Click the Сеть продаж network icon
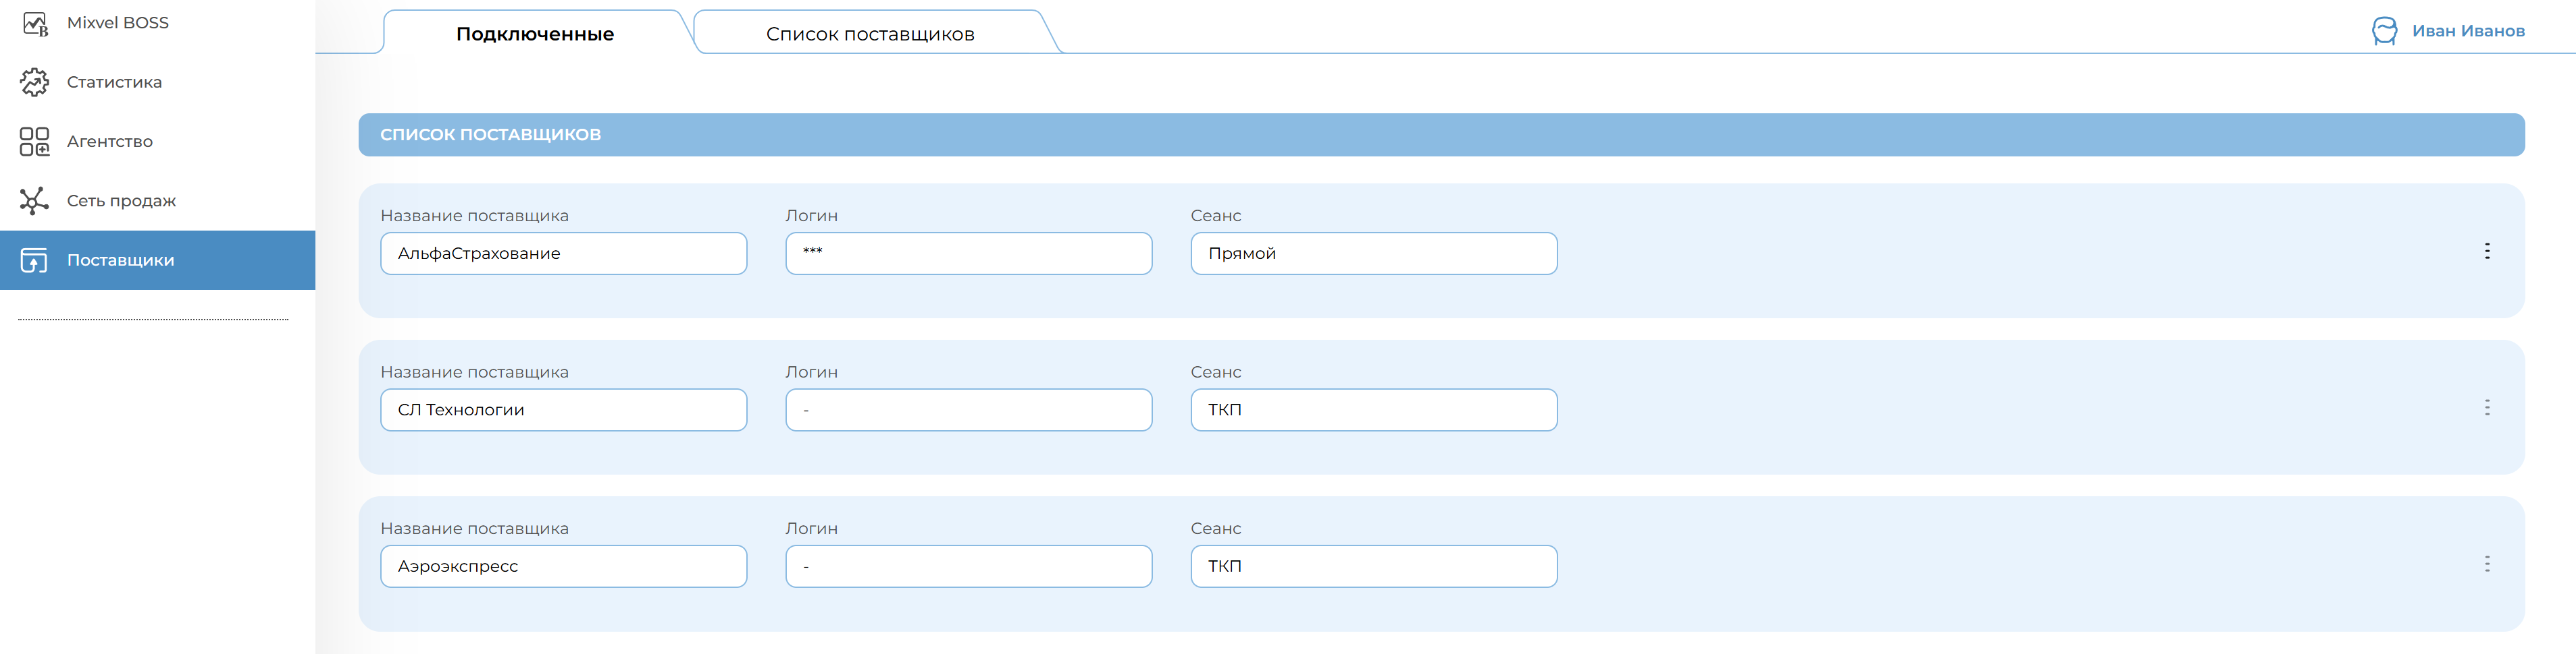This screenshot has height=654, width=2576. (x=35, y=201)
